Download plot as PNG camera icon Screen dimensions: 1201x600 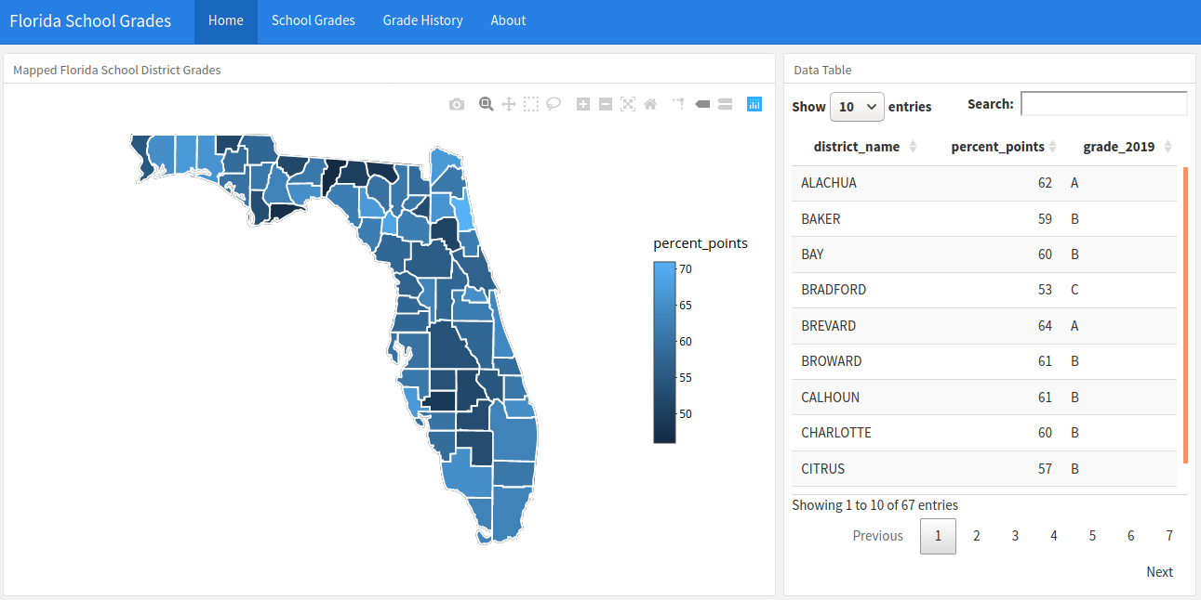[456, 104]
